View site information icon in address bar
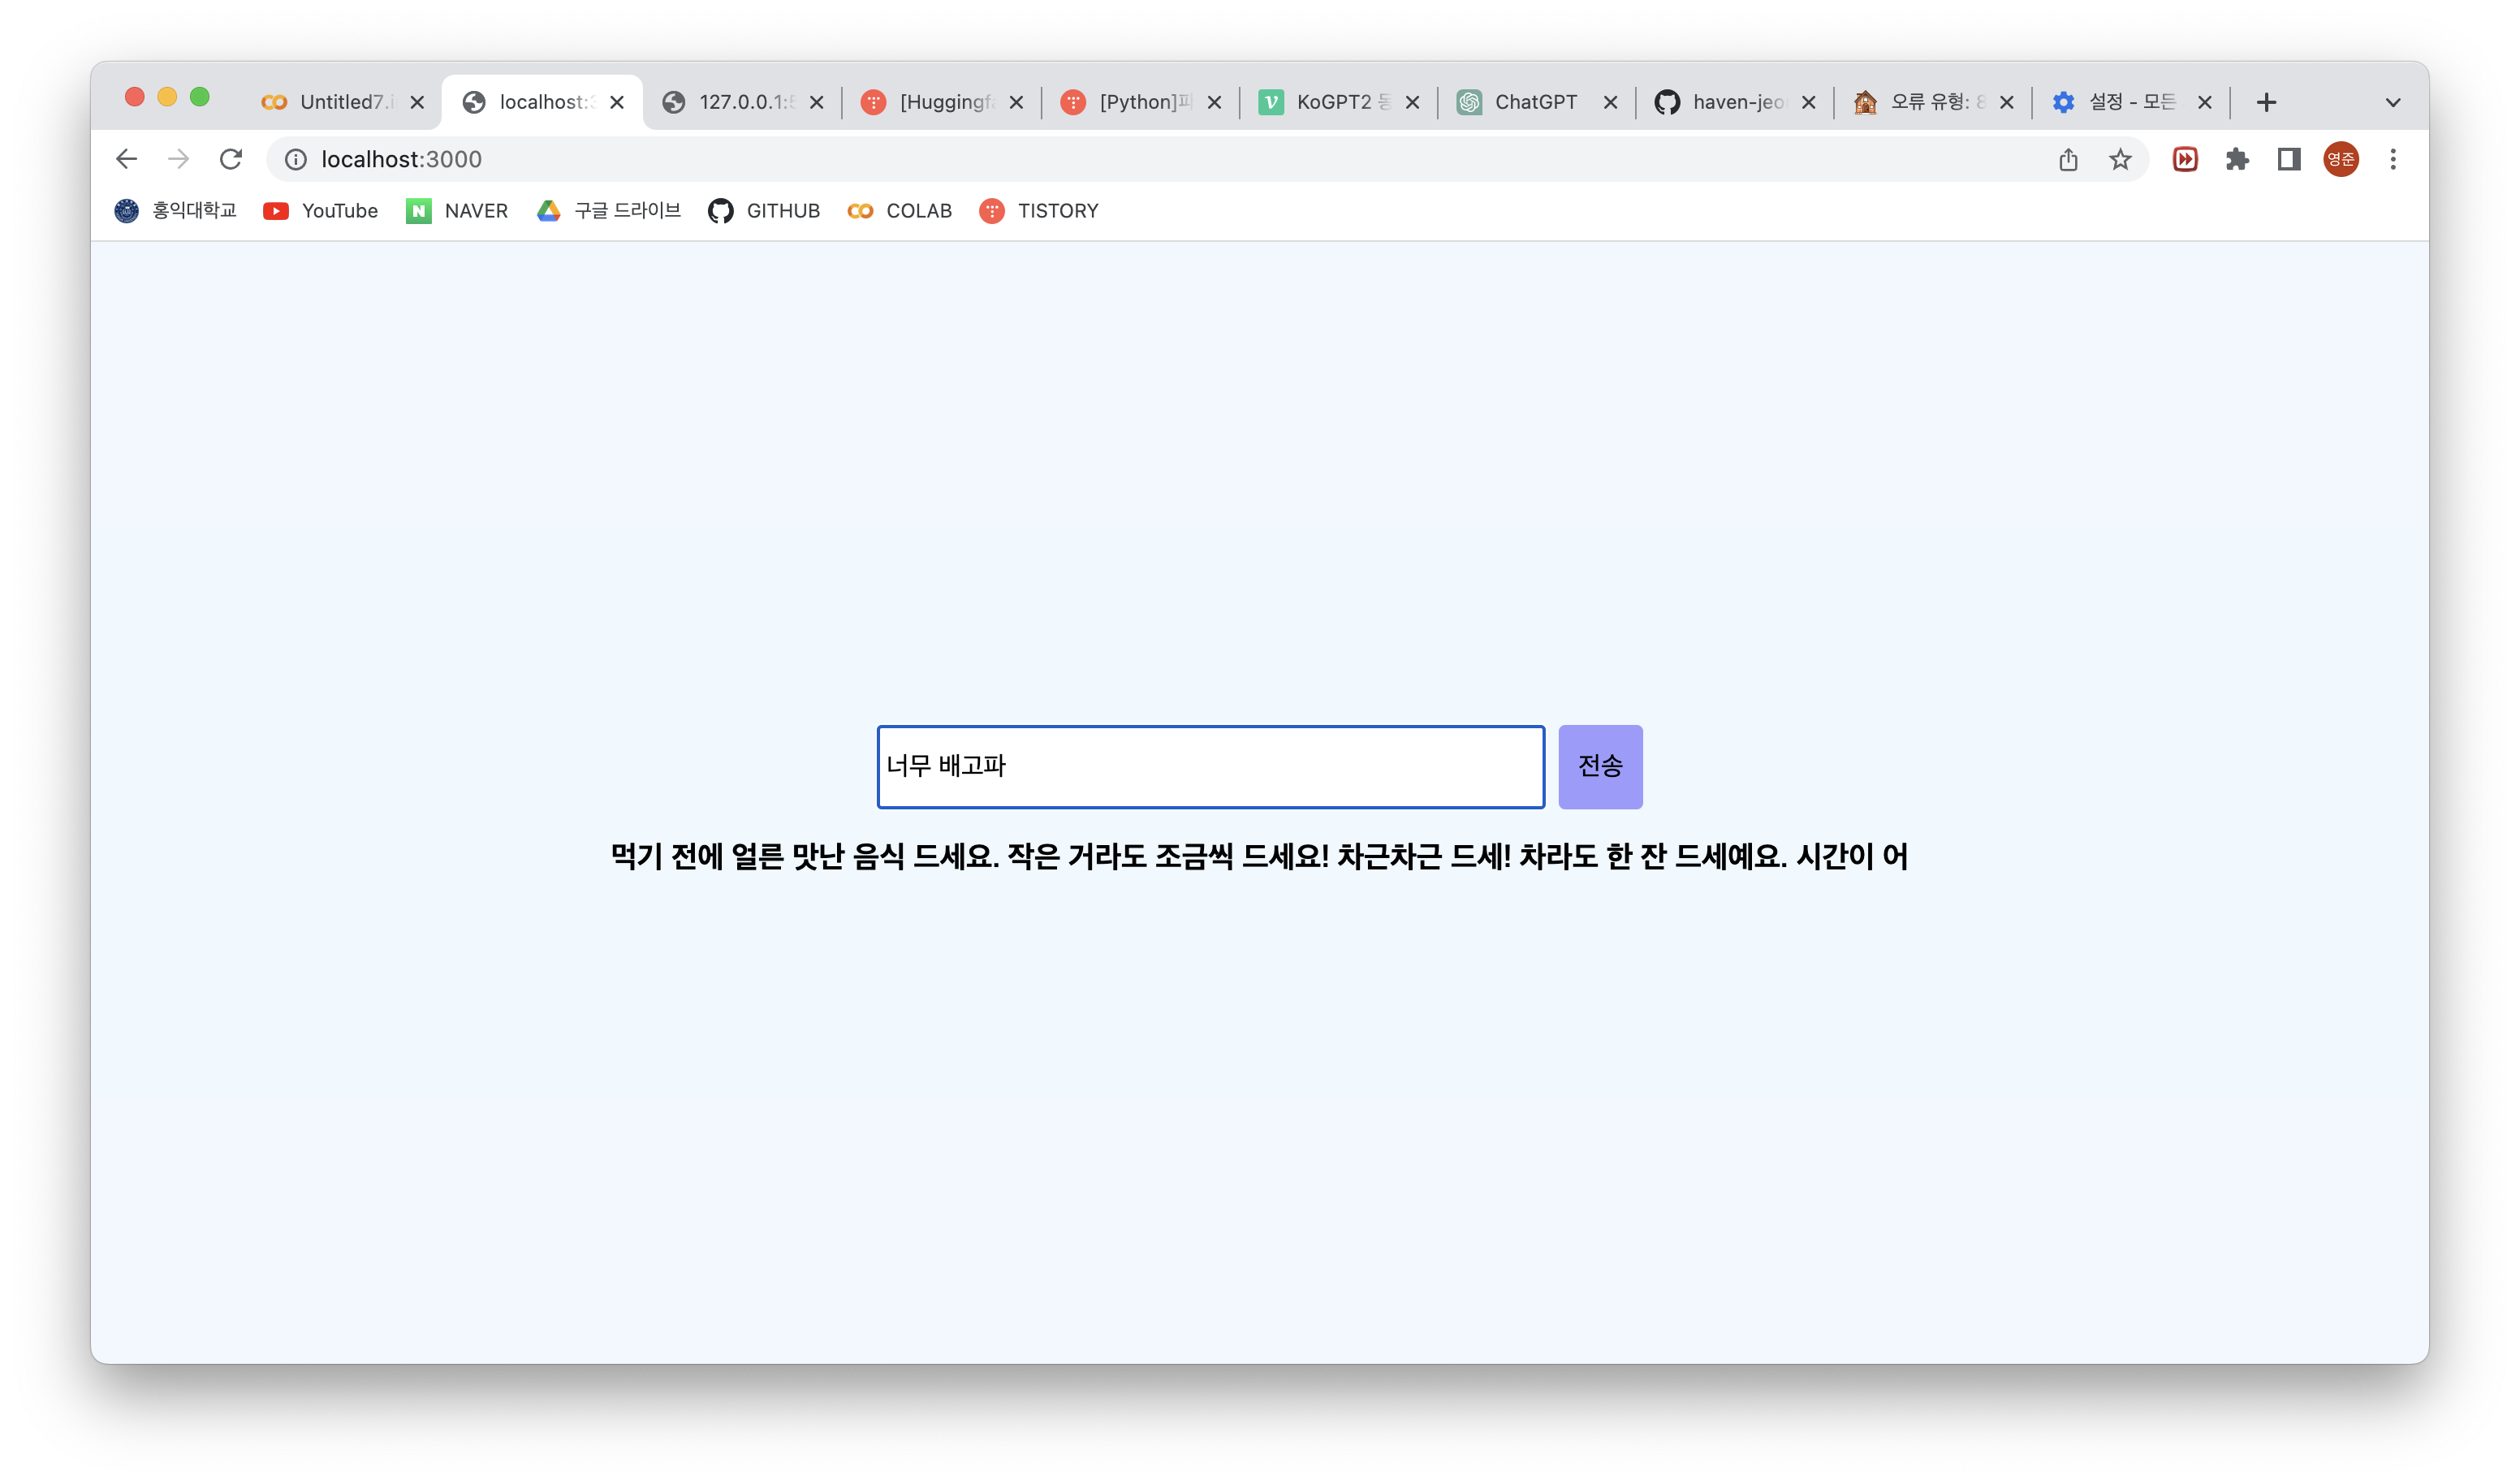This screenshot has height=1484, width=2520. click(x=296, y=159)
